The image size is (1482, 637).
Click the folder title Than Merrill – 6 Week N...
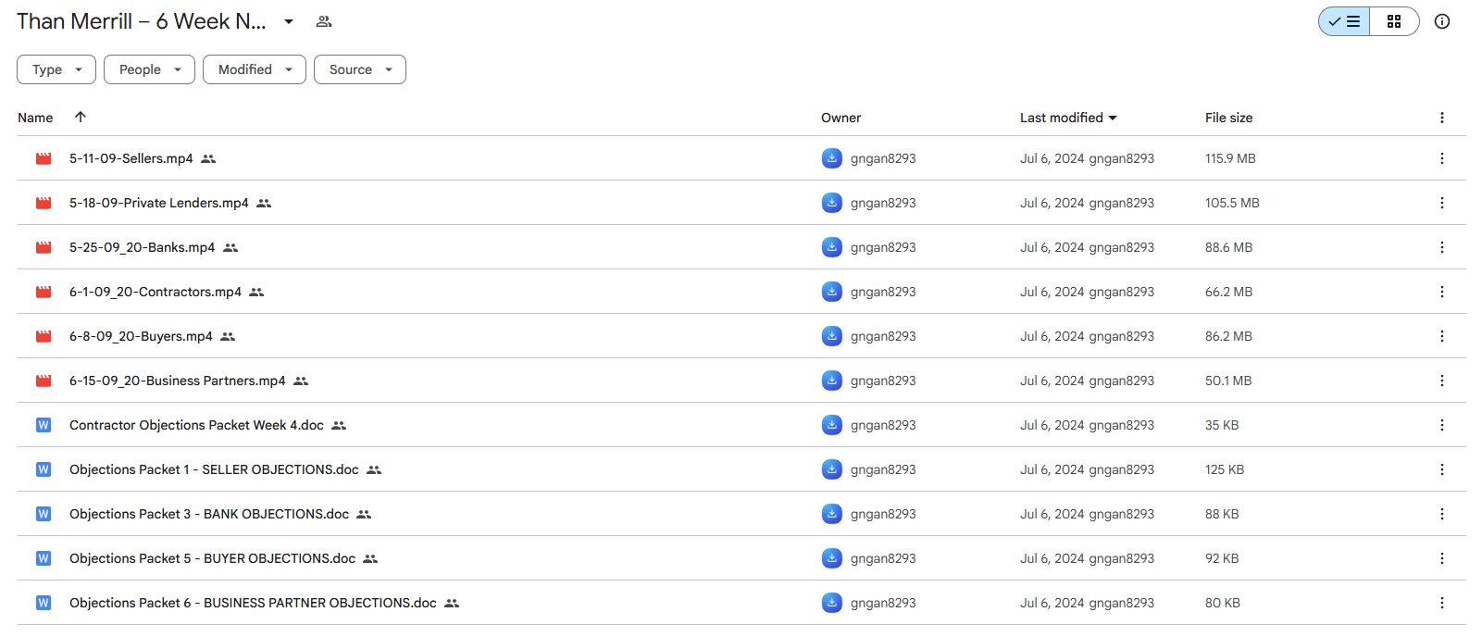click(142, 21)
